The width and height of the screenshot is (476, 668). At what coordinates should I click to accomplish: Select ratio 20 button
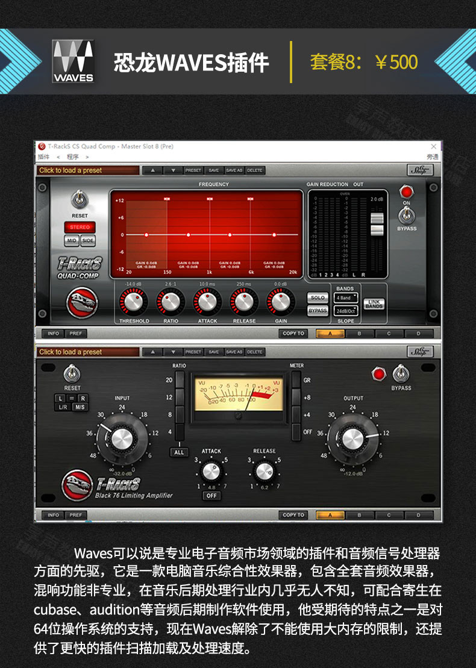(x=180, y=379)
